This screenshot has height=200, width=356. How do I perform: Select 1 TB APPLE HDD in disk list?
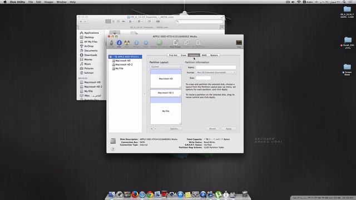[x=125, y=57]
